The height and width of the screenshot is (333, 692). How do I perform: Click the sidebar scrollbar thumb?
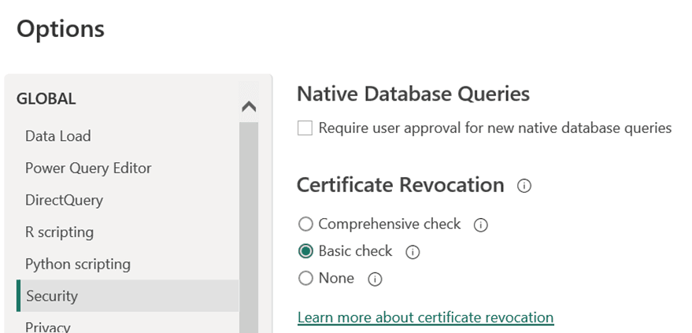coord(249,228)
